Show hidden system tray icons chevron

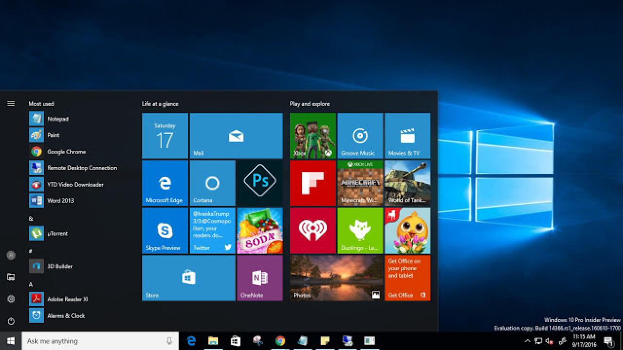tap(527, 341)
